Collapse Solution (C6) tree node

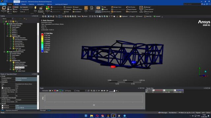(7, 61)
